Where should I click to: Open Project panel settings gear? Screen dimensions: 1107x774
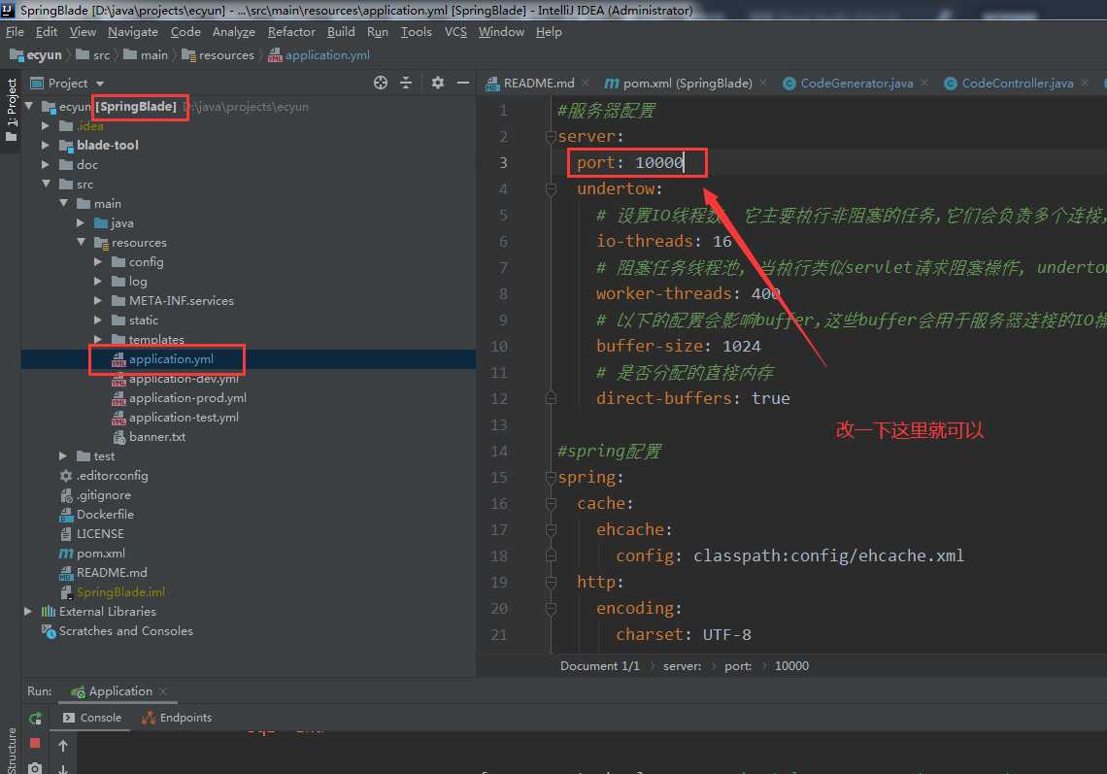(438, 83)
